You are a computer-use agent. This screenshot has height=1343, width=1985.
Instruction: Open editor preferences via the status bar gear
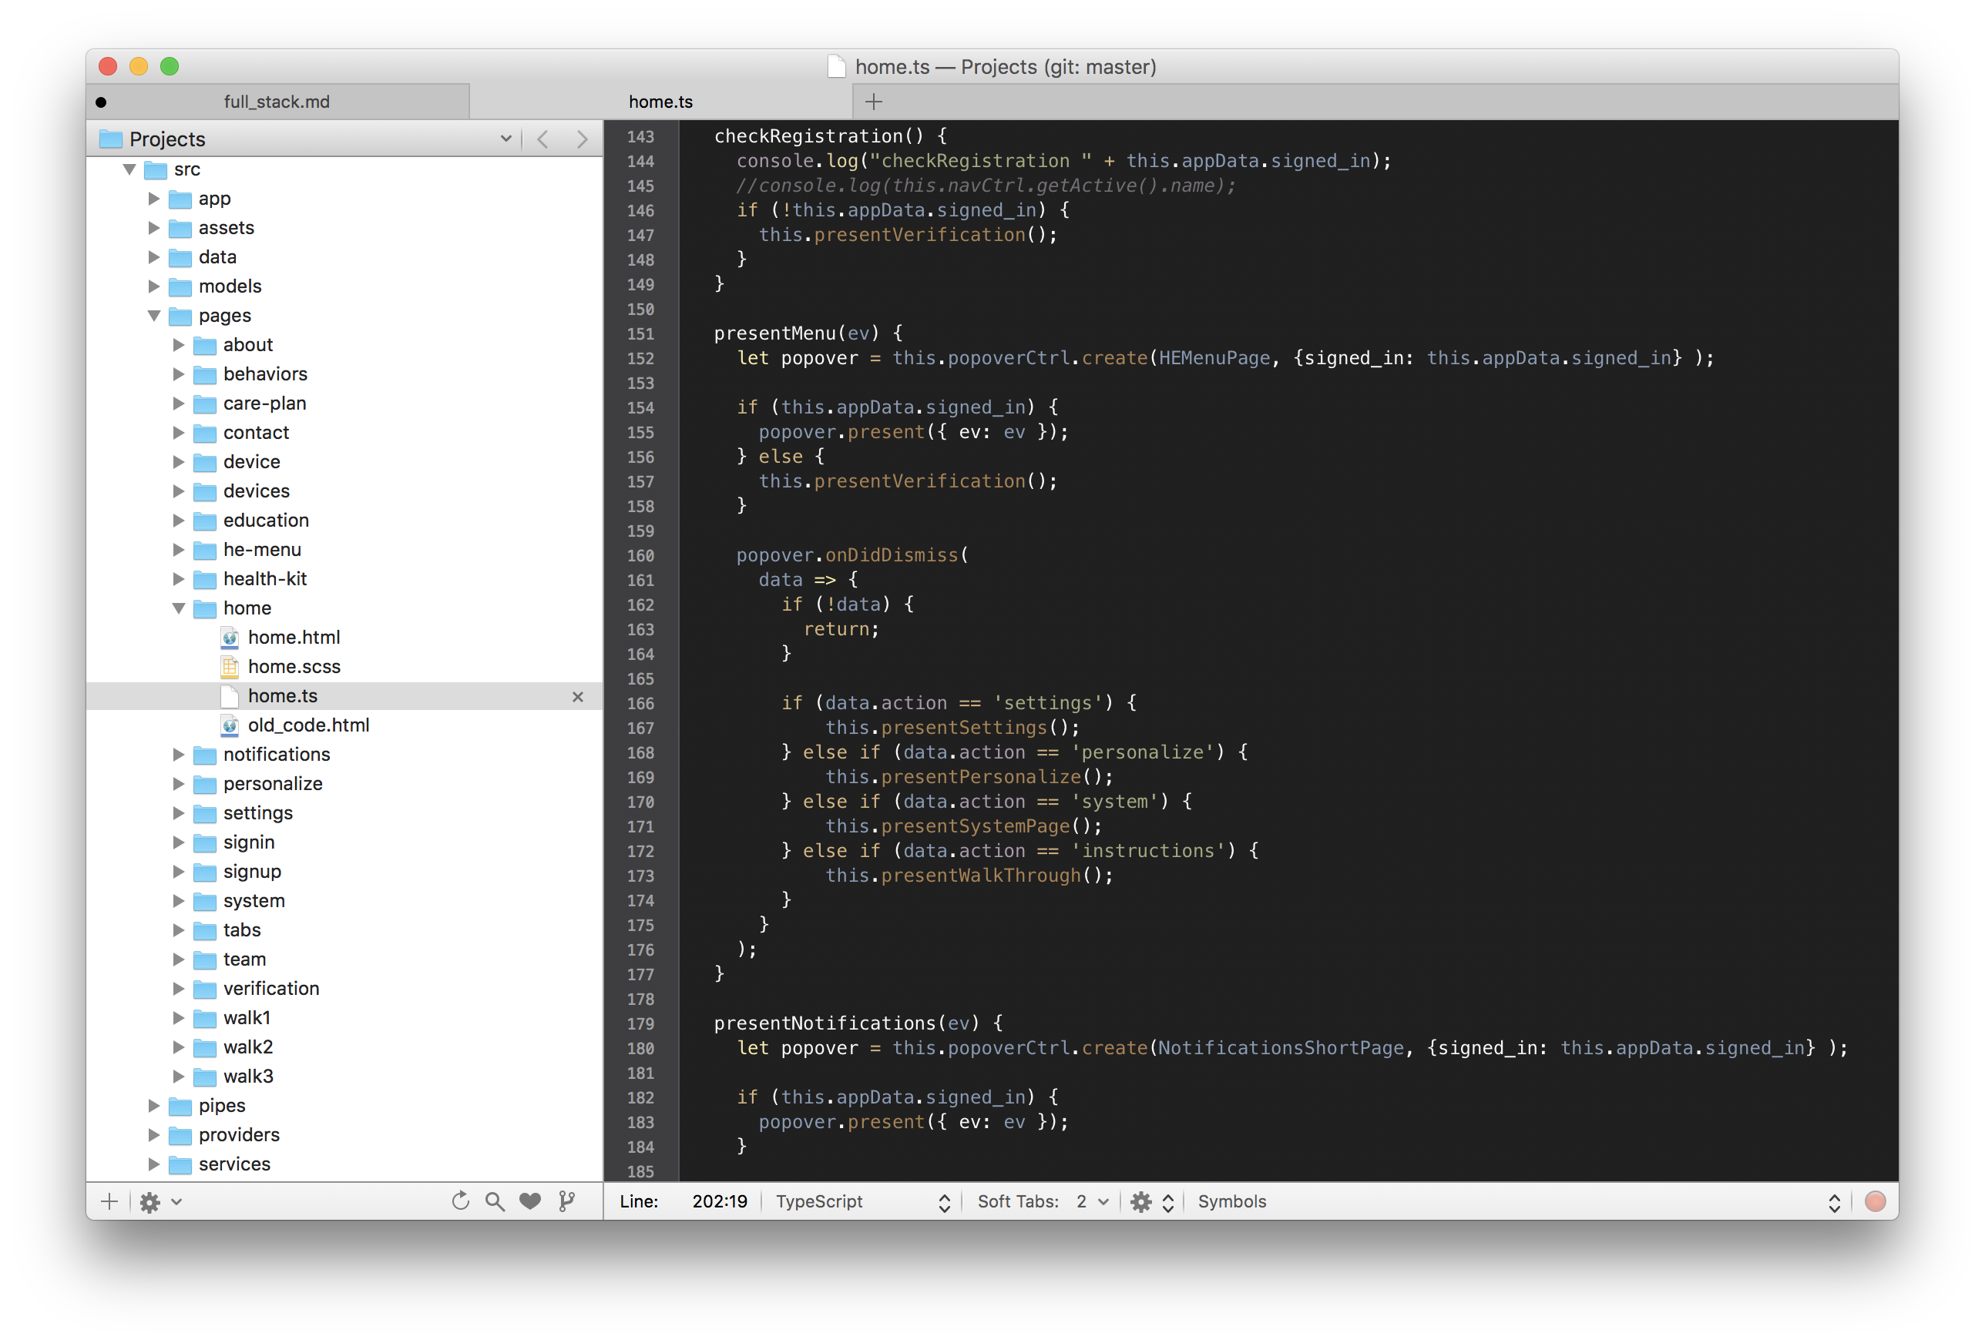coord(1140,1201)
